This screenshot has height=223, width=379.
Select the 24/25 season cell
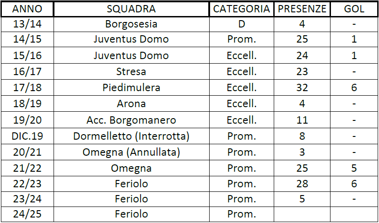coord(27,214)
